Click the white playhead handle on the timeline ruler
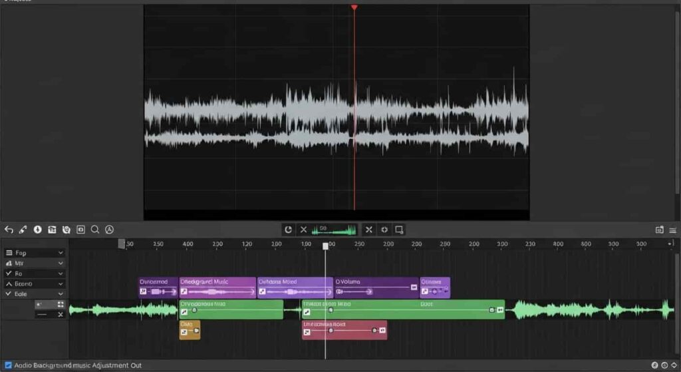The image size is (681, 372). [325, 246]
